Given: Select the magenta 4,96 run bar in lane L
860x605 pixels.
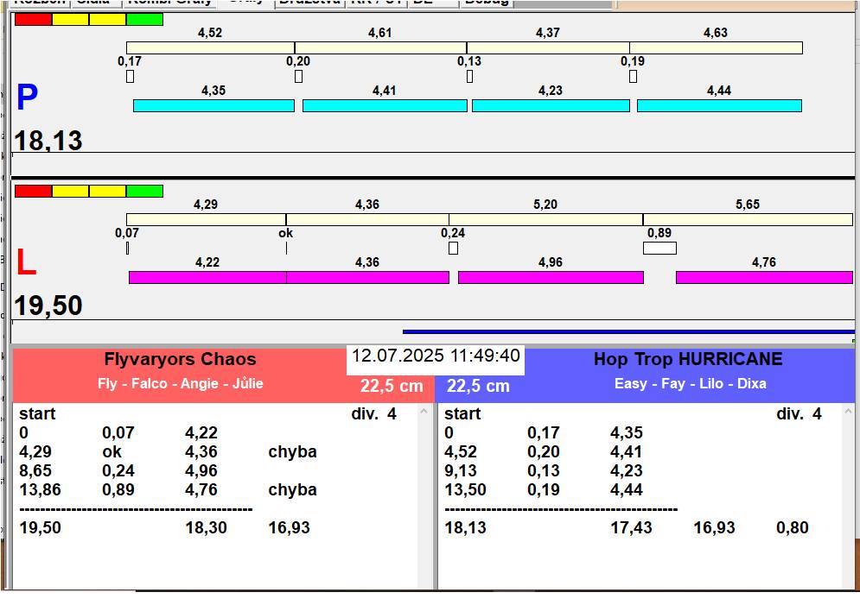Looking at the screenshot, I should [x=551, y=278].
